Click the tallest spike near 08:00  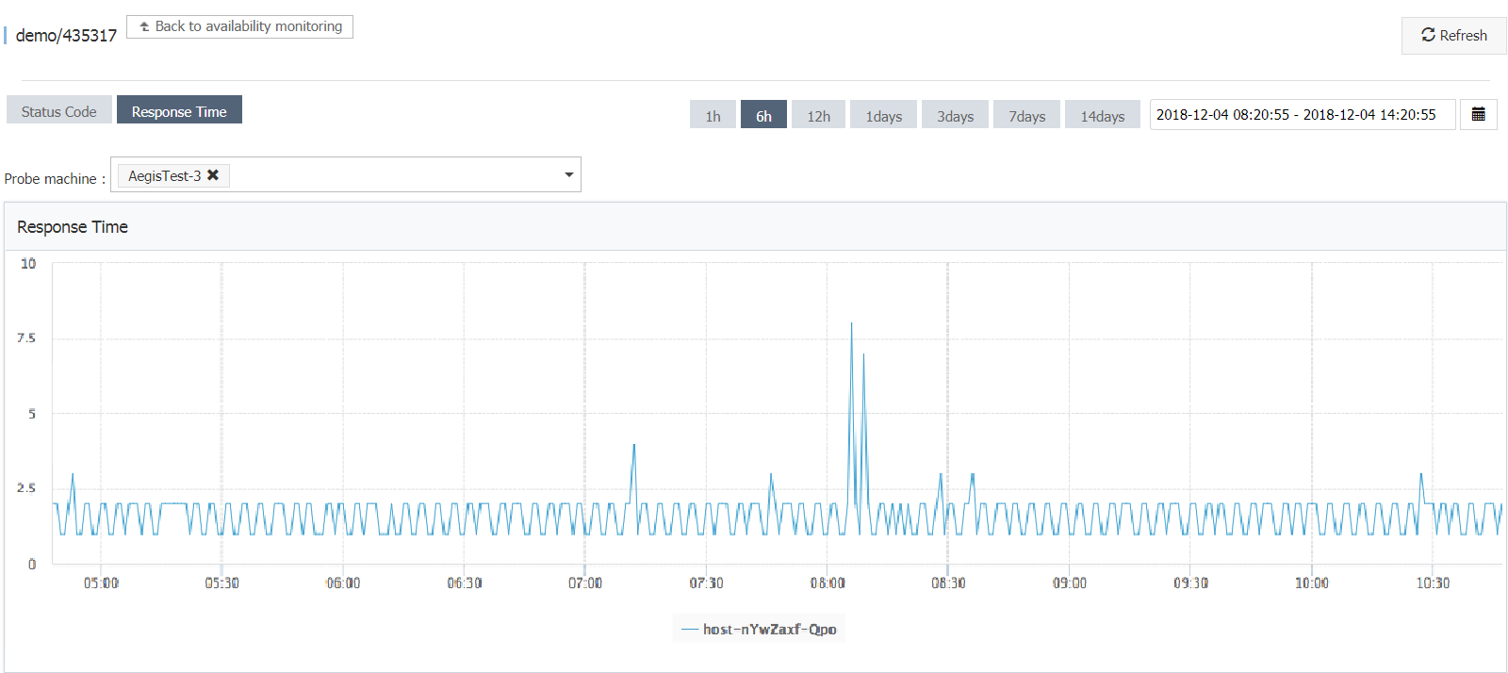(x=852, y=324)
